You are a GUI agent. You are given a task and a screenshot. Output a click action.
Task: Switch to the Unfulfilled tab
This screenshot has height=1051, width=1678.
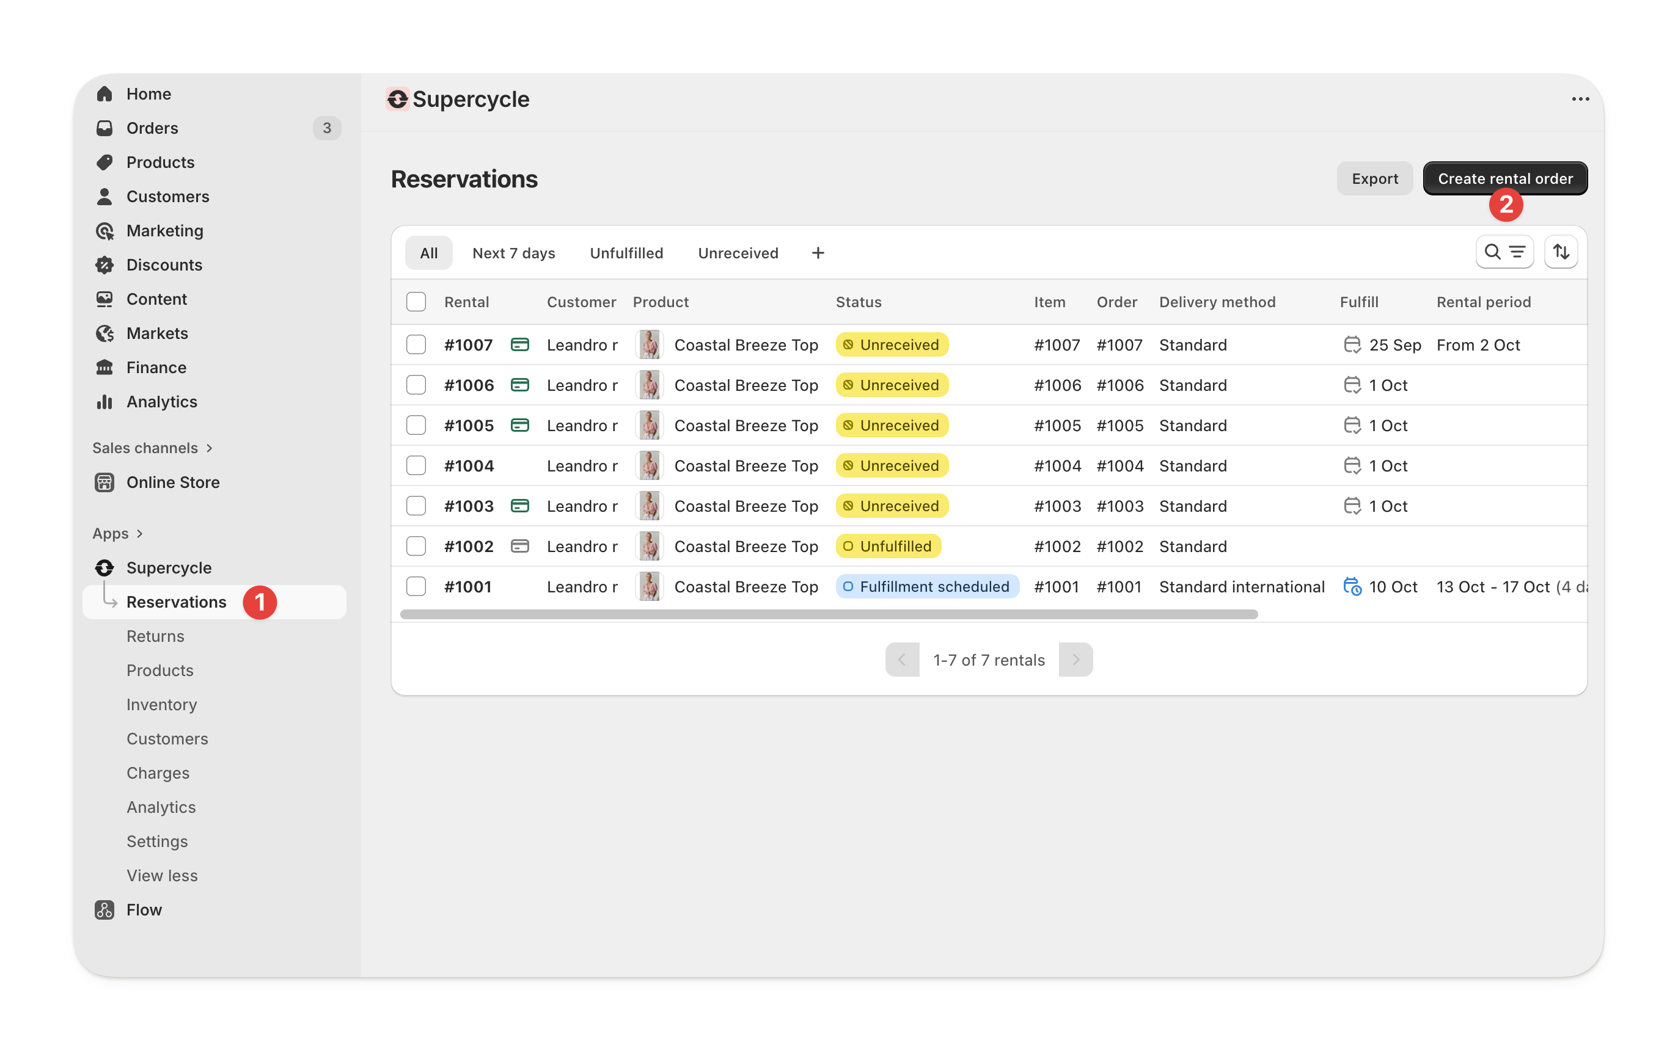tap(626, 253)
